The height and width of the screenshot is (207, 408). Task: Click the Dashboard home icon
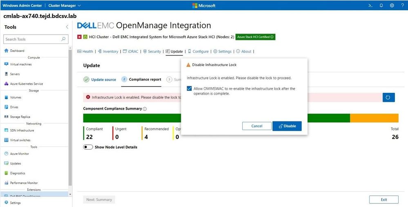[x=7, y=51]
